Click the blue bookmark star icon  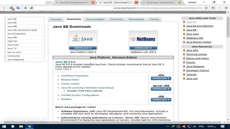coord(26,8)
